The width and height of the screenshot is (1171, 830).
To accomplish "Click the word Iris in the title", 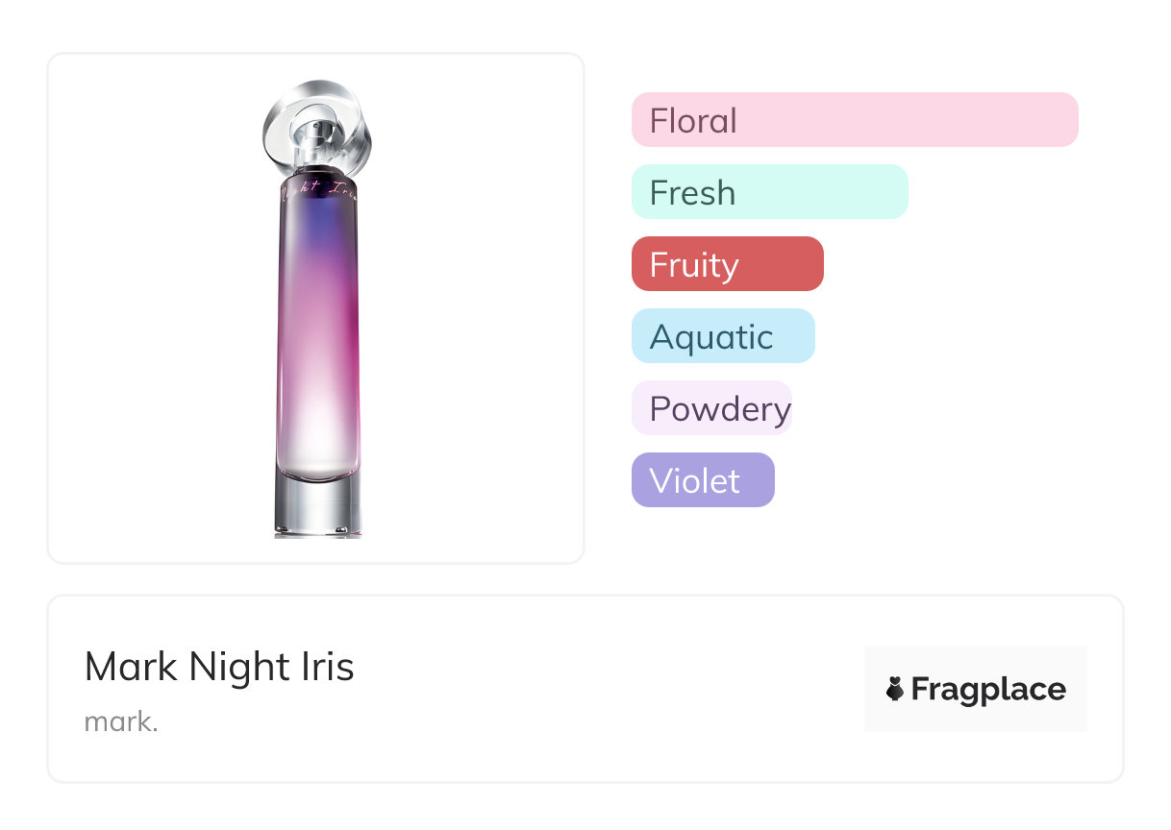I will [328, 667].
